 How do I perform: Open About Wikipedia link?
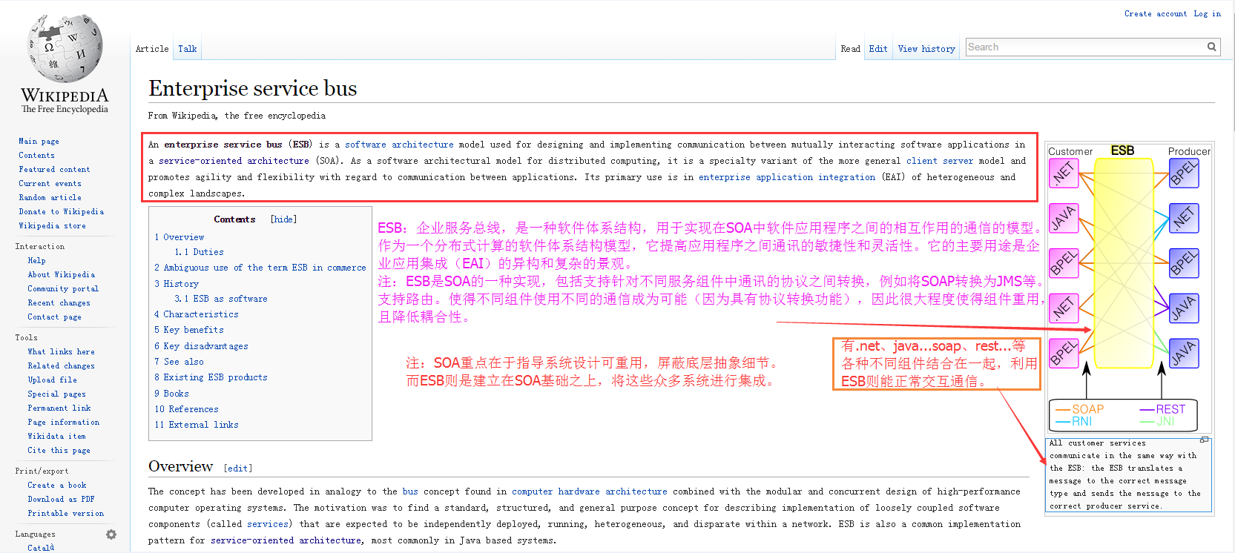(x=61, y=275)
